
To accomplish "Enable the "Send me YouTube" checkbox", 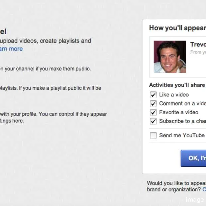I will (x=153, y=135).
